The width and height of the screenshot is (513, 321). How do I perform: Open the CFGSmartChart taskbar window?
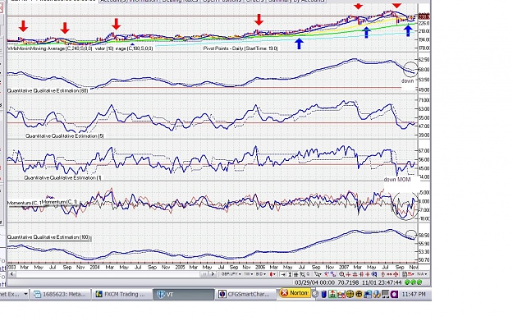(x=245, y=294)
